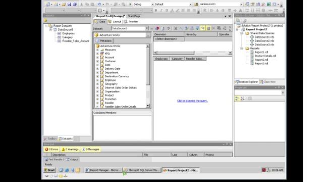Image resolution: width=323 pixels, height=182 pixels.
Task: Click the 'Click to execute the query' link
Action: [192, 101]
